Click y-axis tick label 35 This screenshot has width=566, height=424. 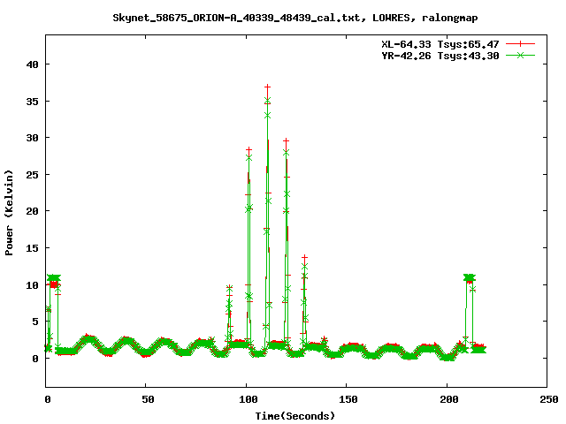pyautogui.click(x=32, y=102)
